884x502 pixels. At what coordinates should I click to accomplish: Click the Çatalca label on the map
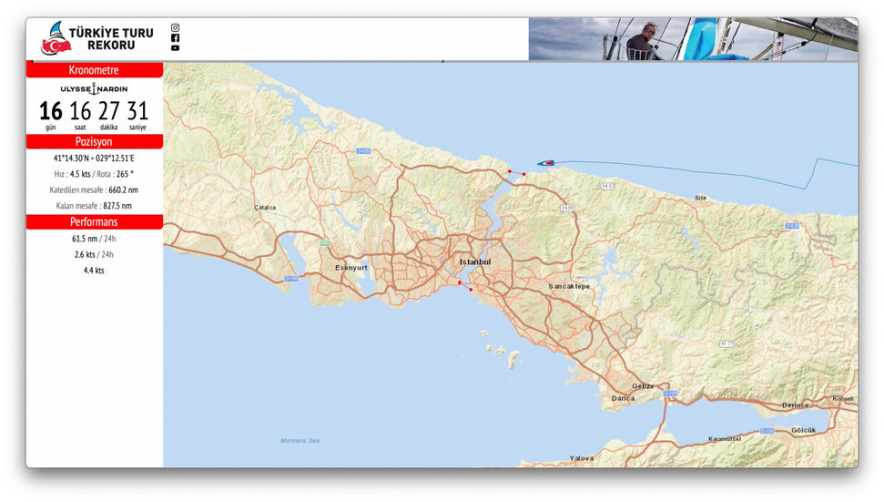coord(265,207)
